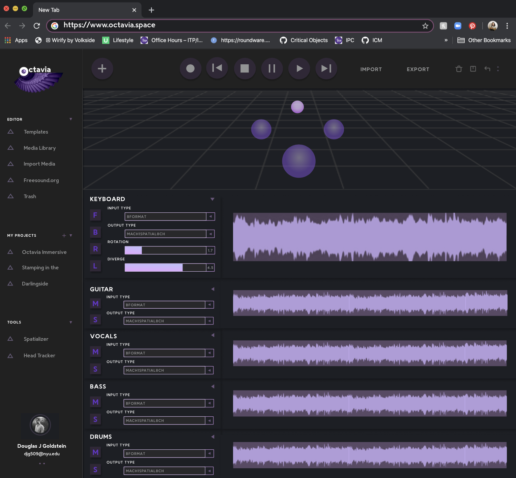Viewport: 516px width, 478px height.
Task: Open Vocals output type dropdown
Action: 169,370
